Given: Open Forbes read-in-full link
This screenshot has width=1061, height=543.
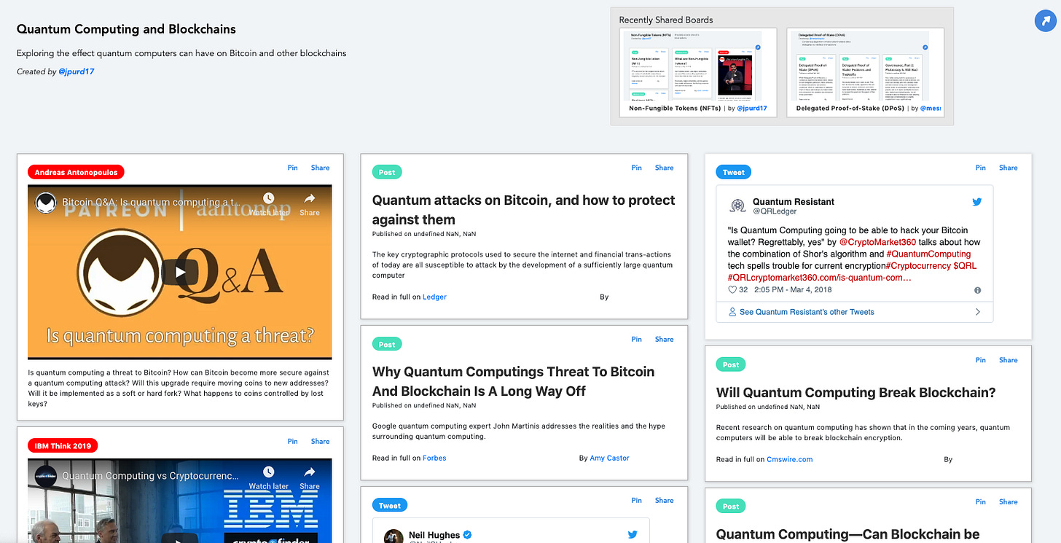Looking at the screenshot, I should click(x=434, y=458).
